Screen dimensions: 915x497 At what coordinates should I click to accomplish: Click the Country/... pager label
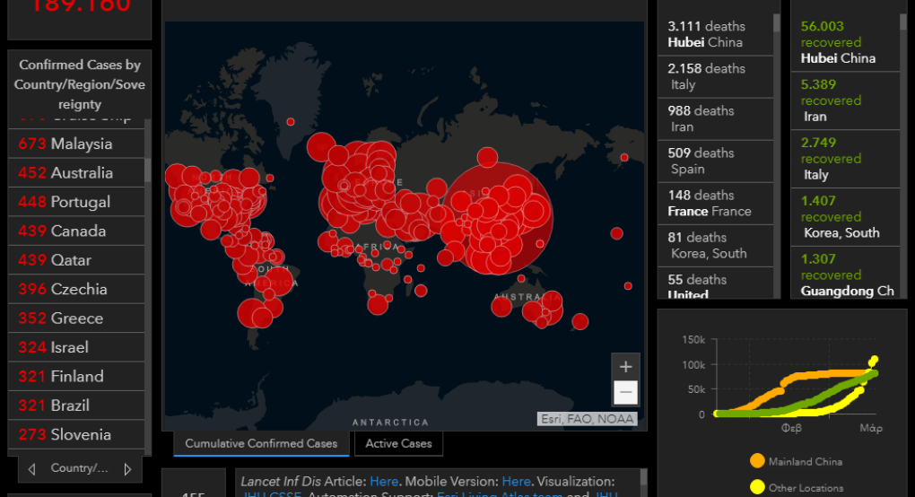79,468
